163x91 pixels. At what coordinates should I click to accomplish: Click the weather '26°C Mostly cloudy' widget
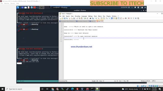click(130, 89)
